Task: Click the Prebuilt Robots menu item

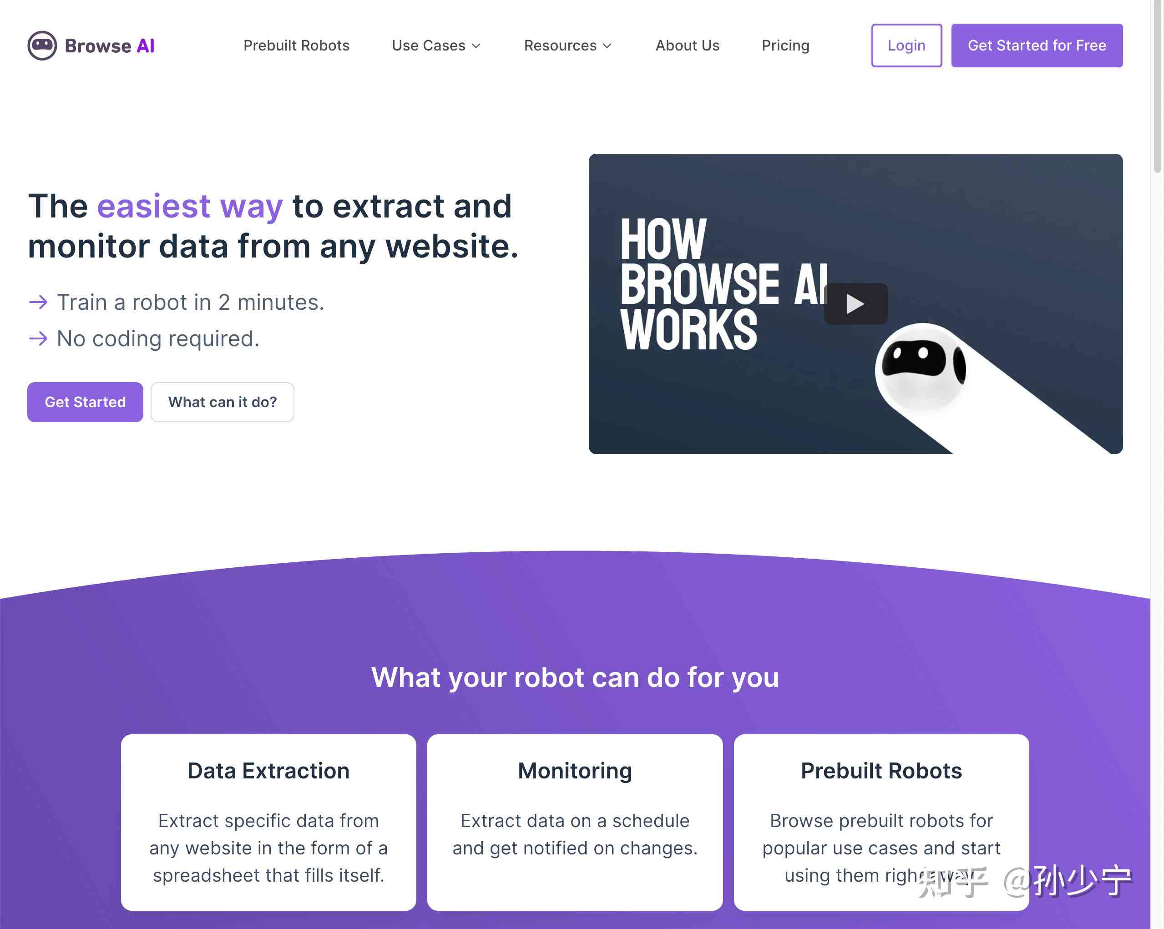Action: (296, 45)
